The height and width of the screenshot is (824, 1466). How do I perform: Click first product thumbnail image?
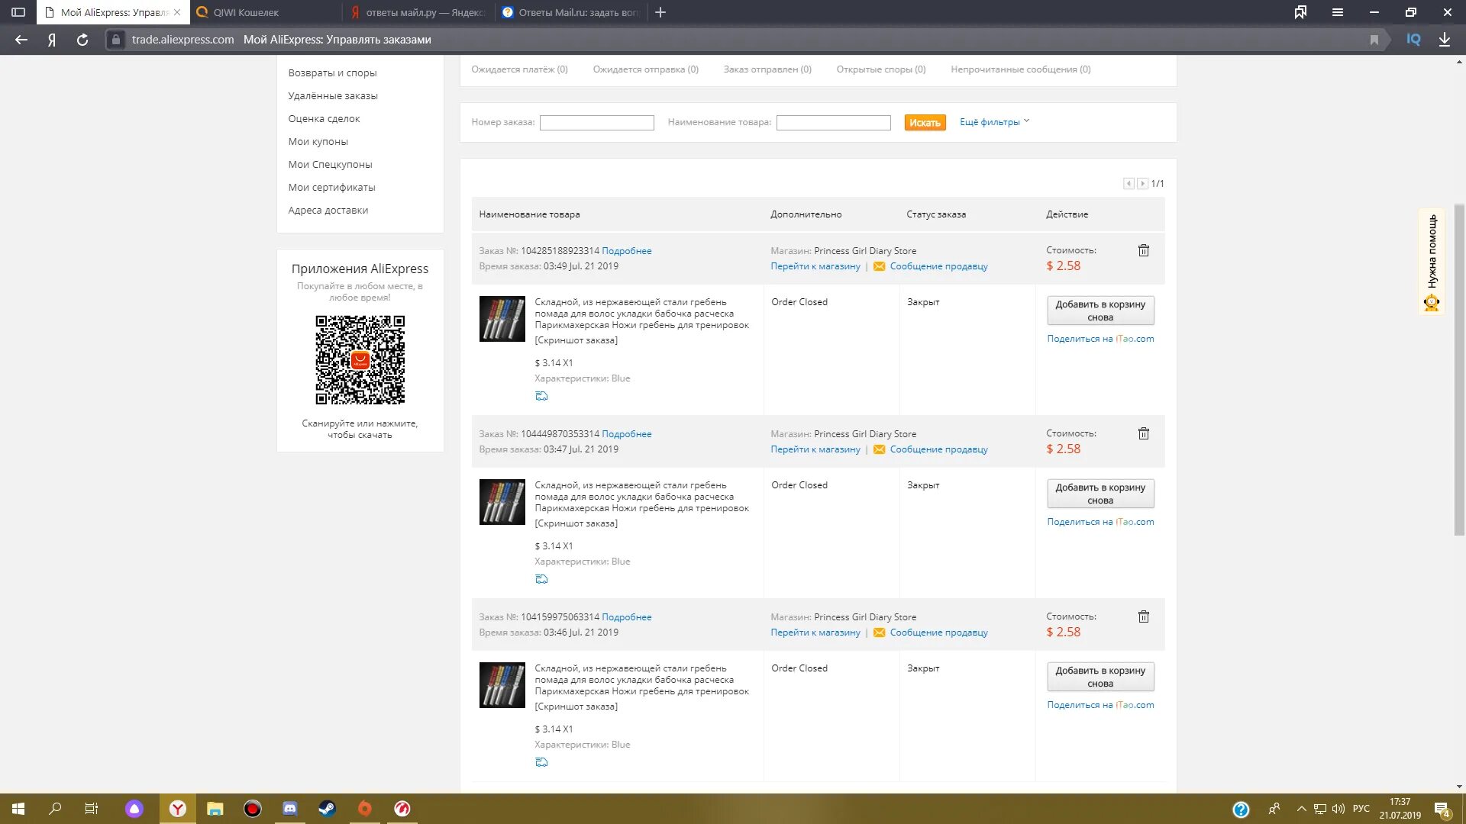[x=502, y=319]
